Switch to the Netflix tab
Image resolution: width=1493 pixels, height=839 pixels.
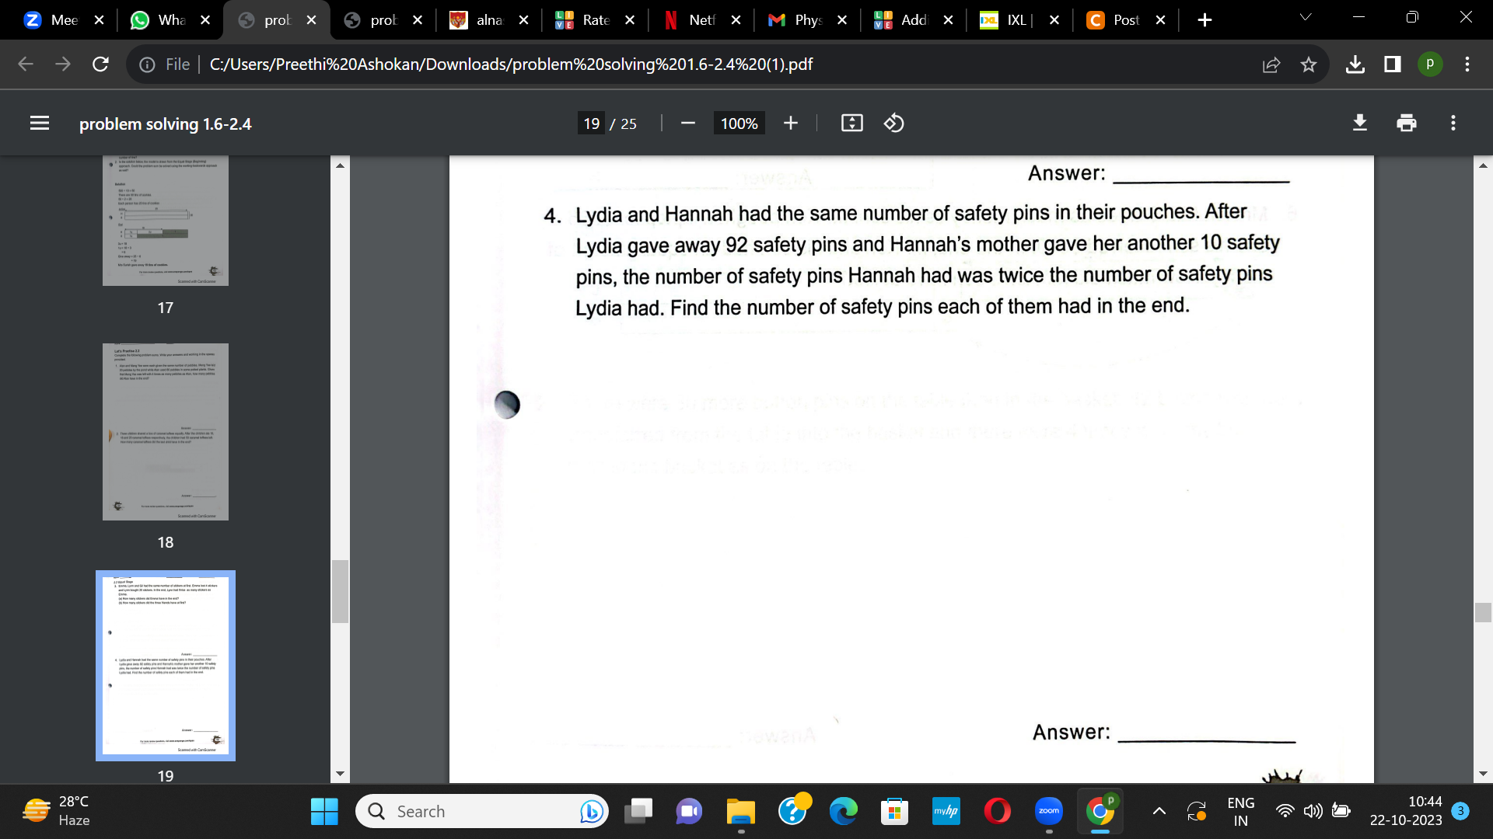(x=694, y=19)
